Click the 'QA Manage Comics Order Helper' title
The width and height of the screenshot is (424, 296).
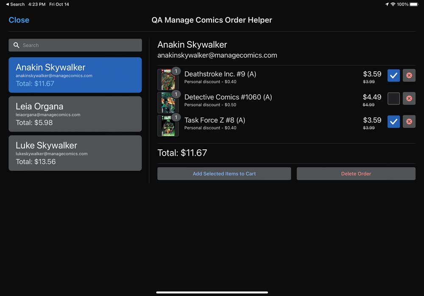[212, 20]
